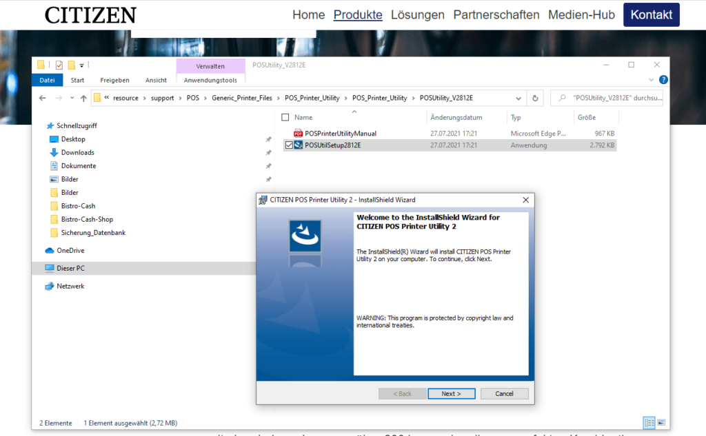Open the recent locations dropdown arrow
Screen dimensions: 706x436
point(72,98)
